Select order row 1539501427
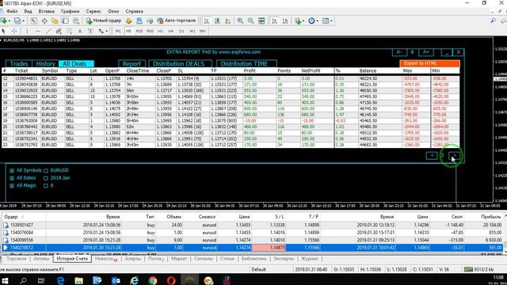This screenshot has height=285, width=507. tap(252, 225)
